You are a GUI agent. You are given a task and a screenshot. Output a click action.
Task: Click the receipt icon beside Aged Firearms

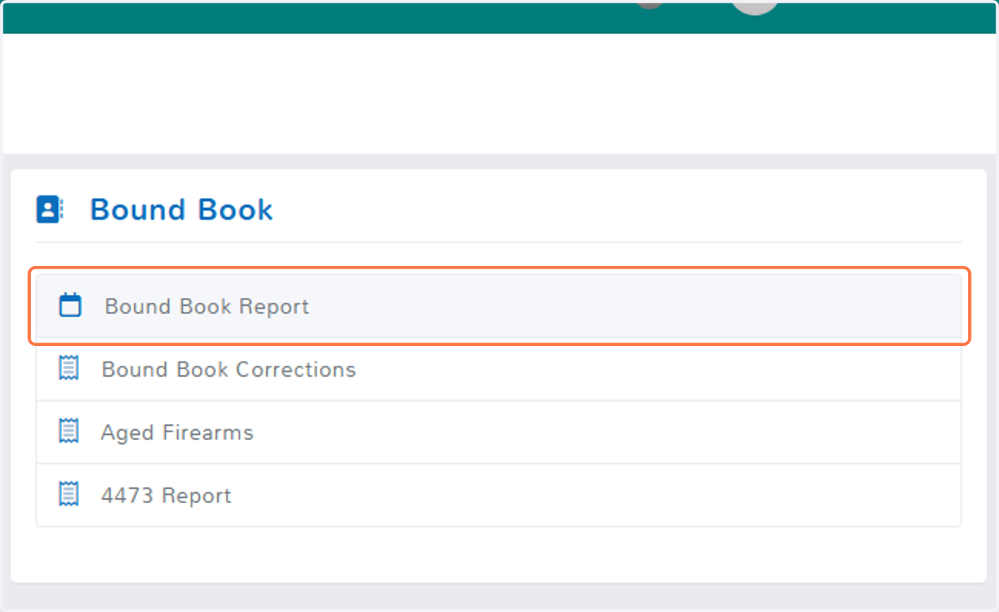click(69, 432)
